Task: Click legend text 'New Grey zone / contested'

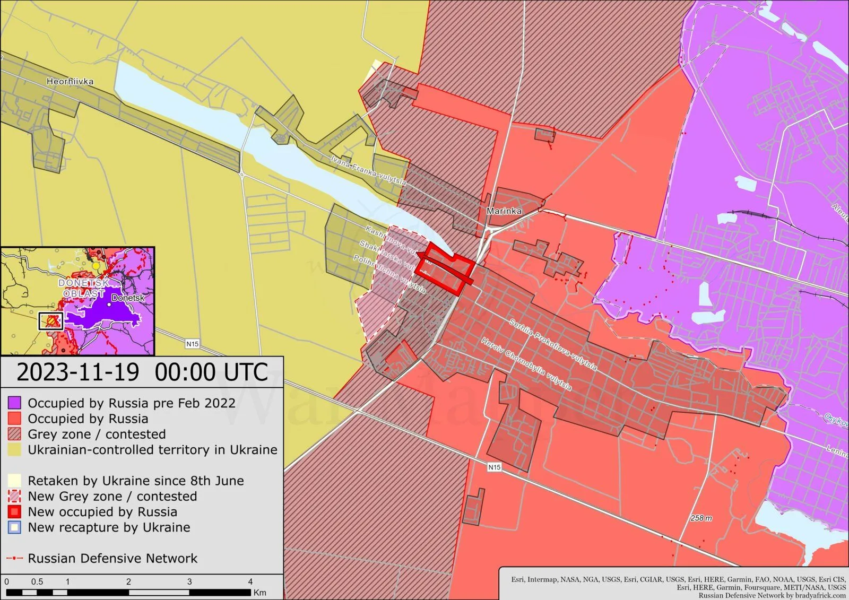Action: (112, 496)
